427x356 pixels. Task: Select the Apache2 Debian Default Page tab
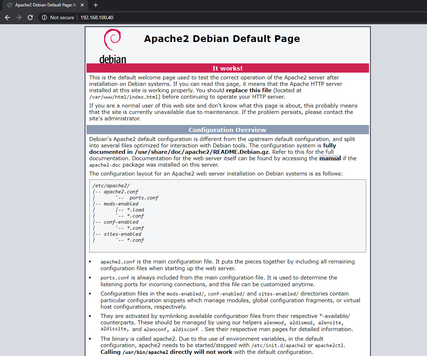point(46,5)
